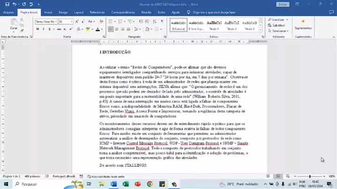Open the font name dropdown
Screen dimensions: 337x189
pyautogui.click(x=56, y=22)
